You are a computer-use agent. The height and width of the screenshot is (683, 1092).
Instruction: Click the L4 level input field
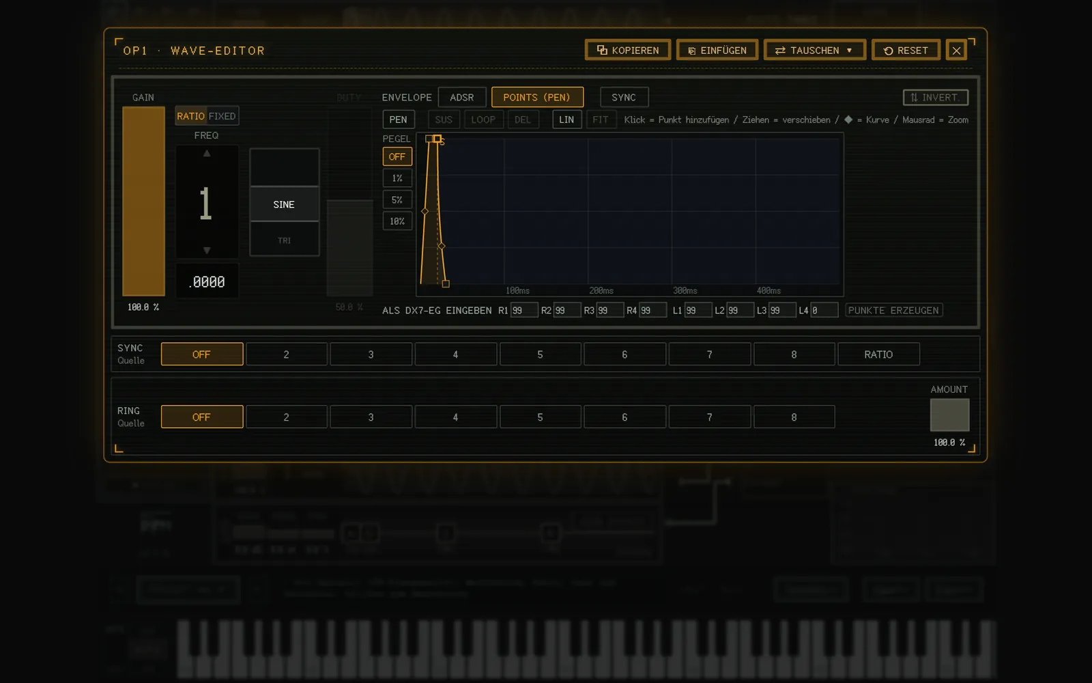tap(824, 310)
